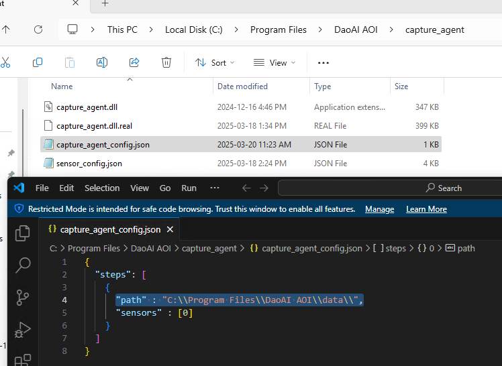The width and height of the screenshot is (502, 366).
Task: Click breadcrumb steps in VS Code editor
Action: coord(395,249)
